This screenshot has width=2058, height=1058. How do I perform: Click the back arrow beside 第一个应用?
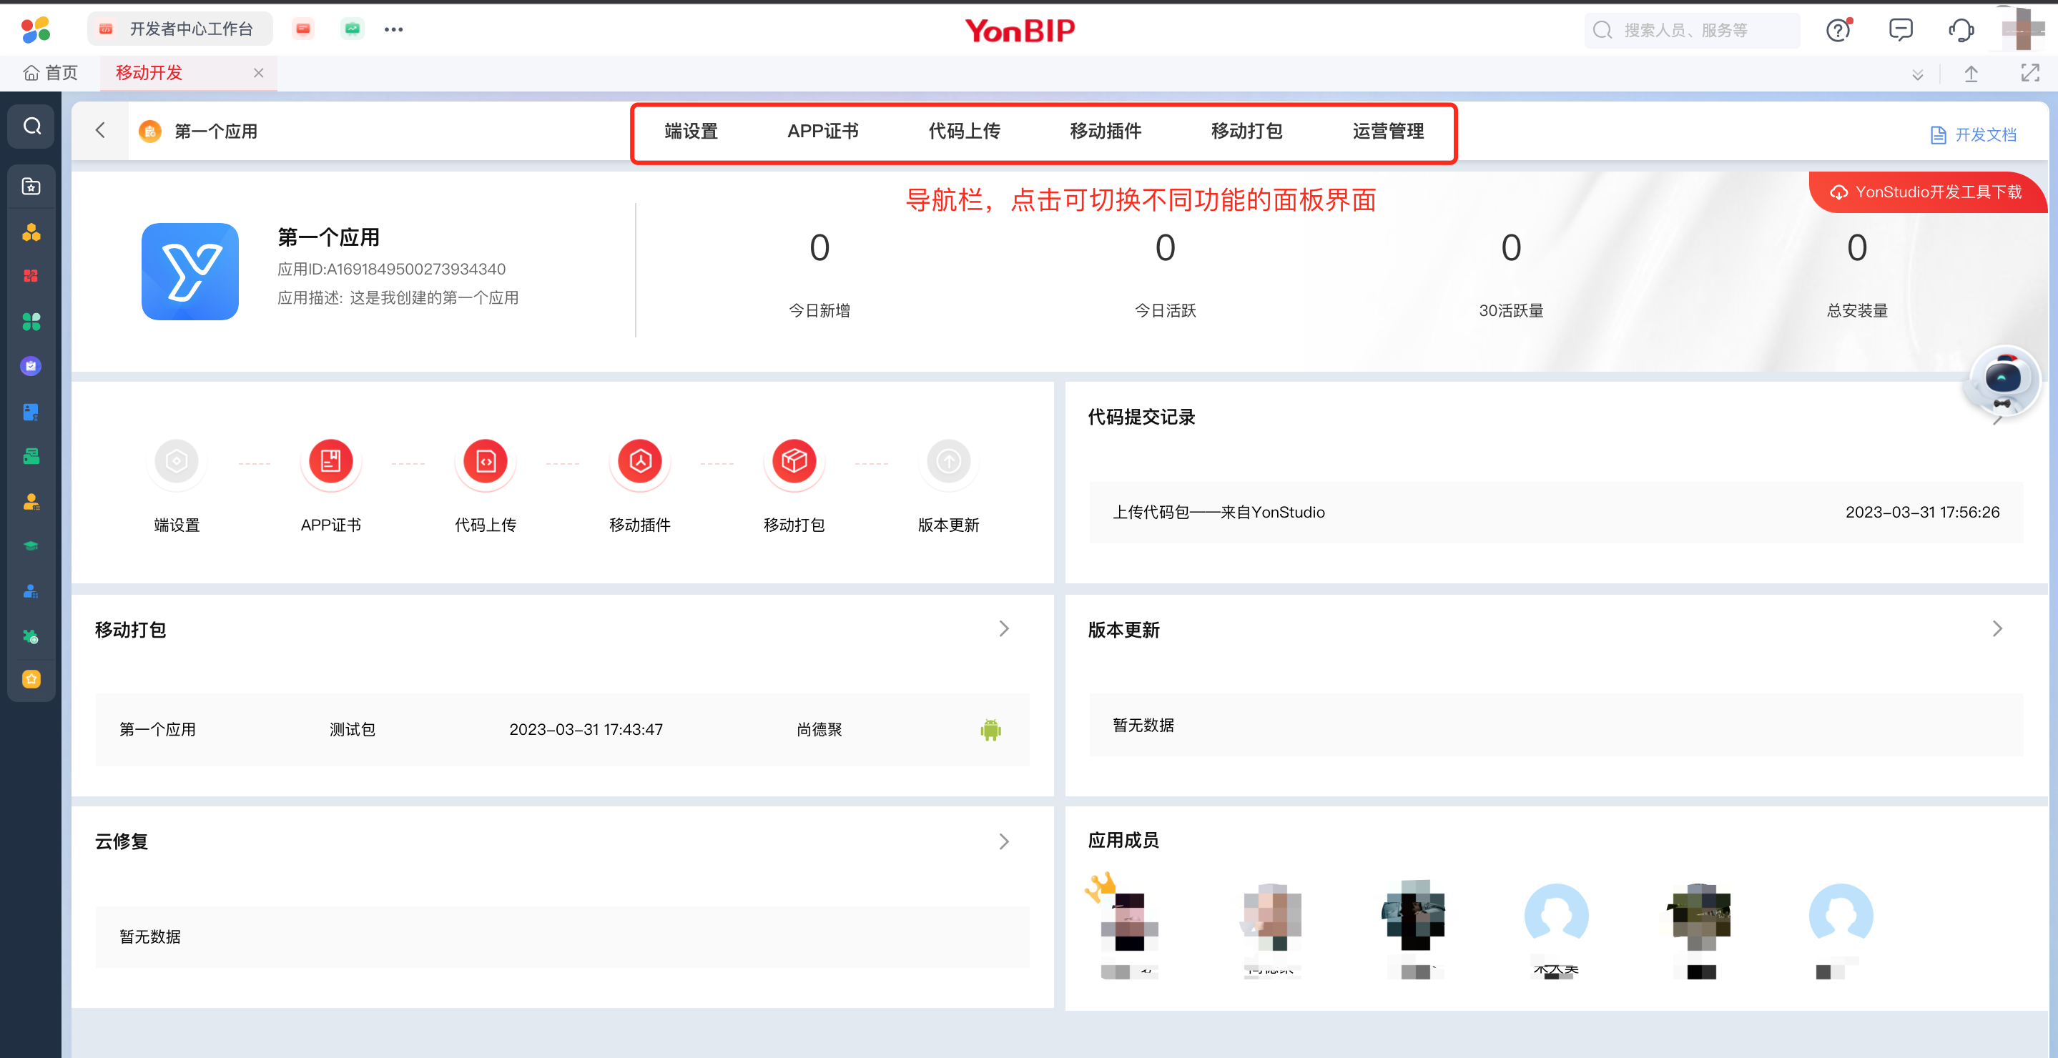pyautogui.click(x=101, y=131)
